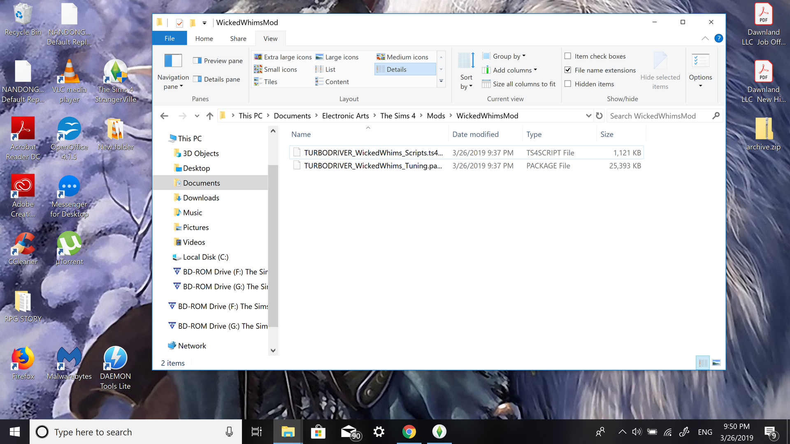The image size is (790, 444).
Task: Switch to large thumbnails view in status bar
Action: pos(716,363)
